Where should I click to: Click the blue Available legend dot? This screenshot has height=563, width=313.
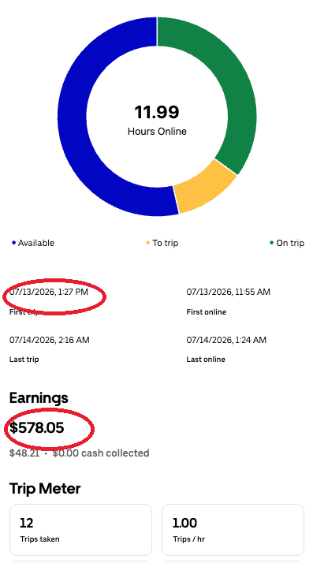[13, 243]
